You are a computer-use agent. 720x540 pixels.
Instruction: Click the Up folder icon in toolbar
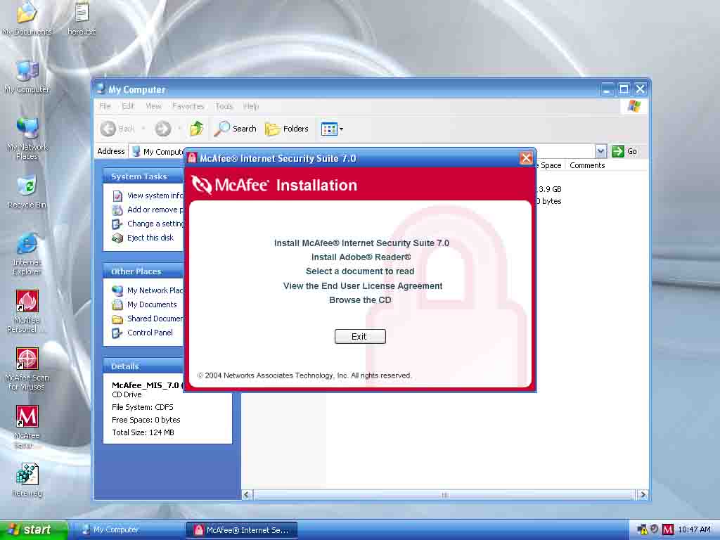[x=197, y=129]
